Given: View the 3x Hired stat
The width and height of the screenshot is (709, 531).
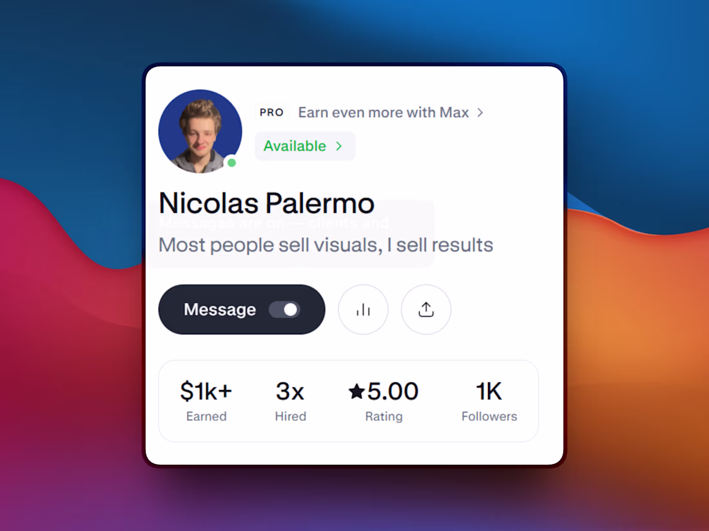Looking at the screenshot, I should click(290, 401).
